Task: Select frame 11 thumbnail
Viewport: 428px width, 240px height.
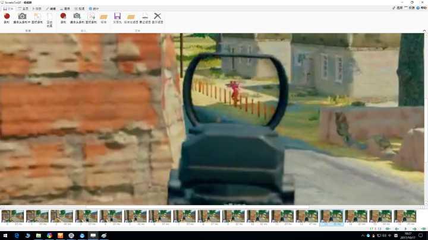Action: pos(282,217)
